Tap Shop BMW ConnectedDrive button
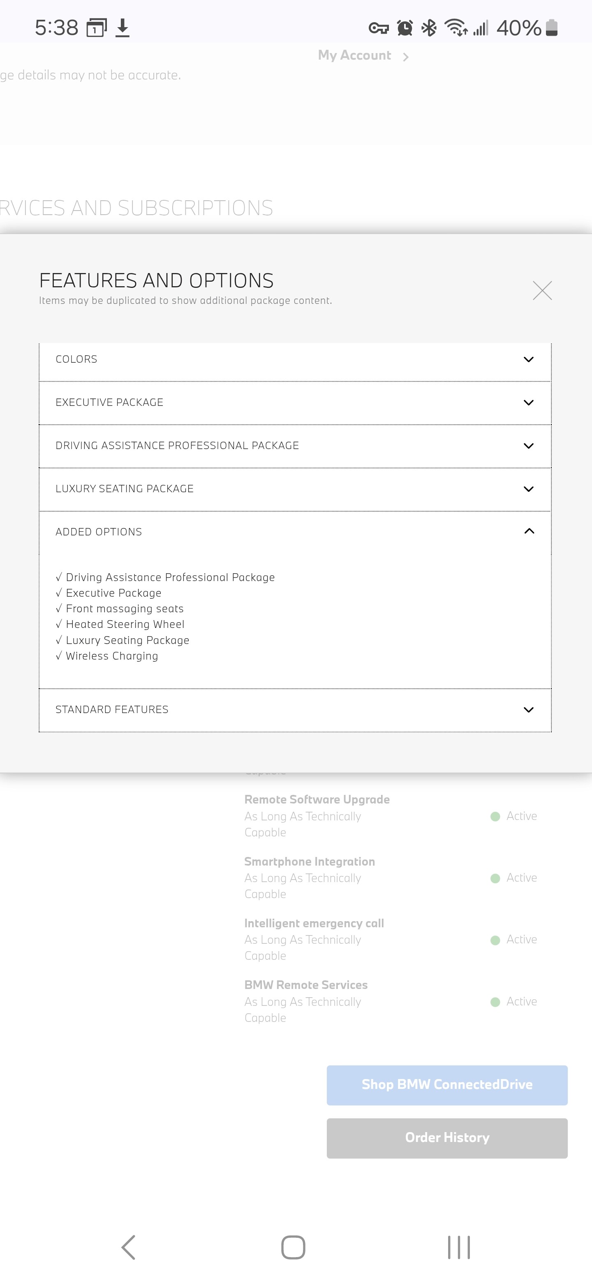592x1283 pixels. (x=446, y=1085)
